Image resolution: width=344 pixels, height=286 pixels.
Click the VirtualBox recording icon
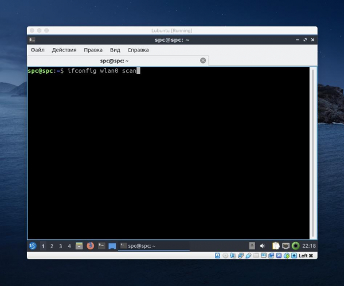(x=271, y=255)
